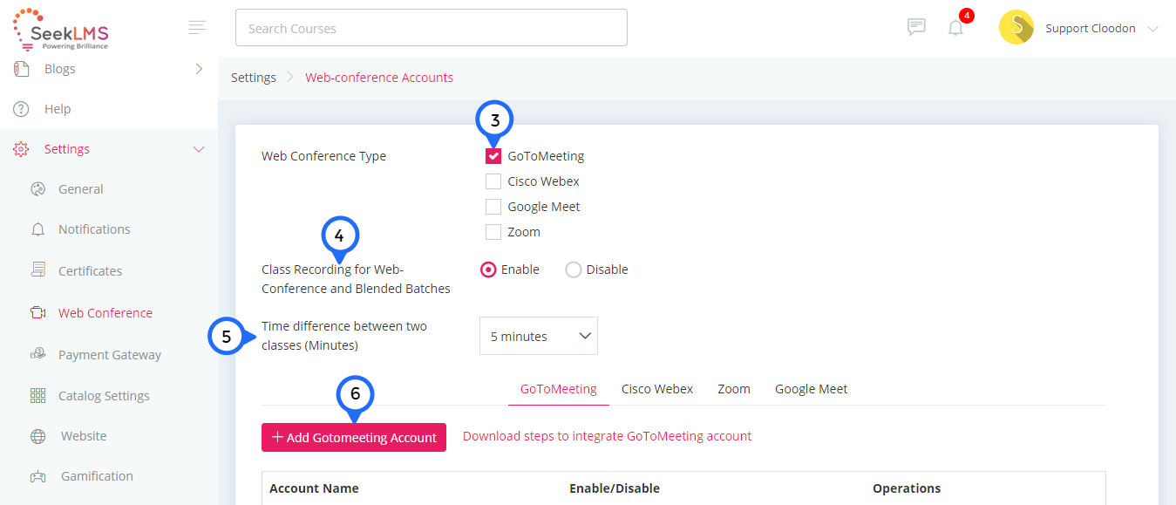The image size is (1176, 505).
Task: Select the Disable class recording radio
Action: click(x=574, y=270)
